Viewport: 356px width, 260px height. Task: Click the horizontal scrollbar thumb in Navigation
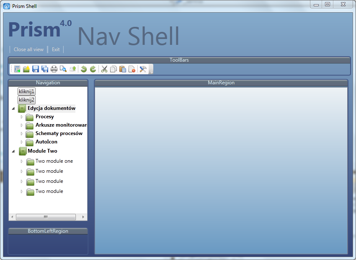46,217
